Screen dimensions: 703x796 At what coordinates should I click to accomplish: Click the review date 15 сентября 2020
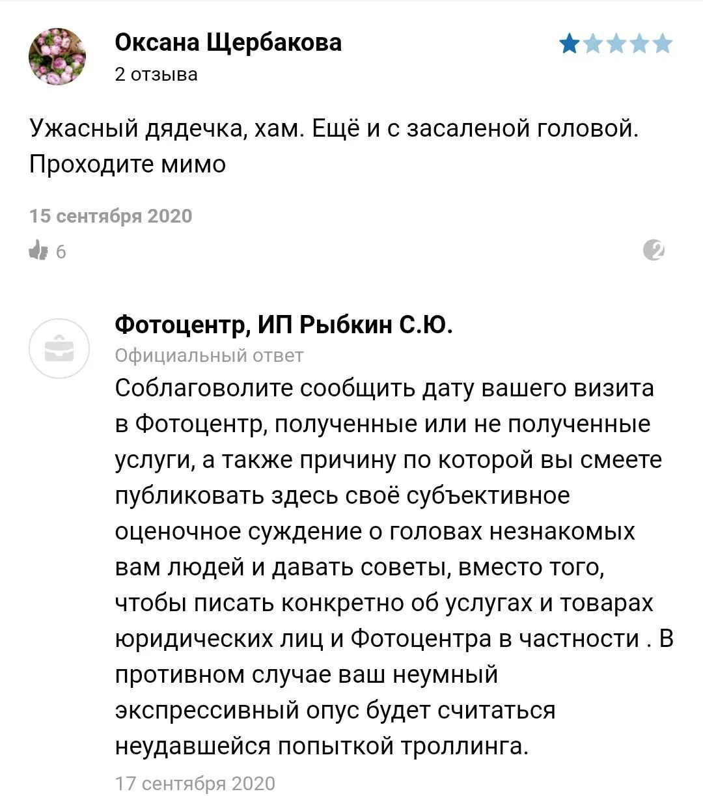click(111, 216)
